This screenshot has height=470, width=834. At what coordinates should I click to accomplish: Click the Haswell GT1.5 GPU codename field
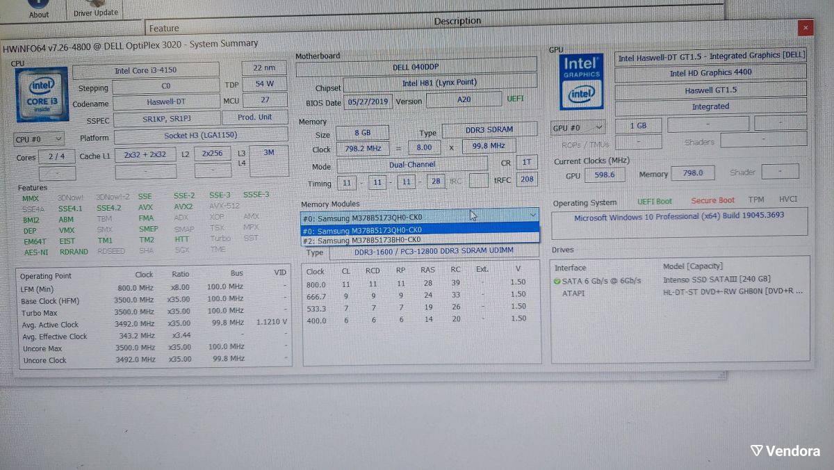pos(710,90)
